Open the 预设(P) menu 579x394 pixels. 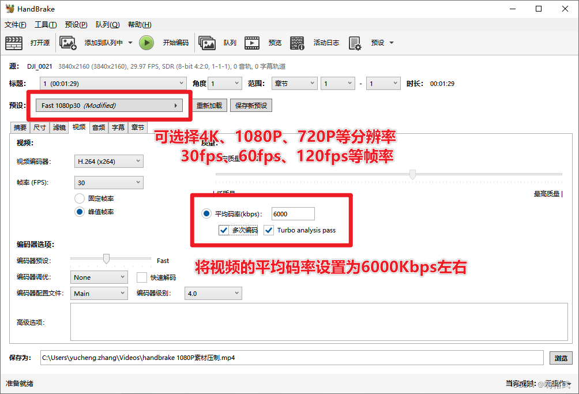pyautogui.click(x=76, y=25)
